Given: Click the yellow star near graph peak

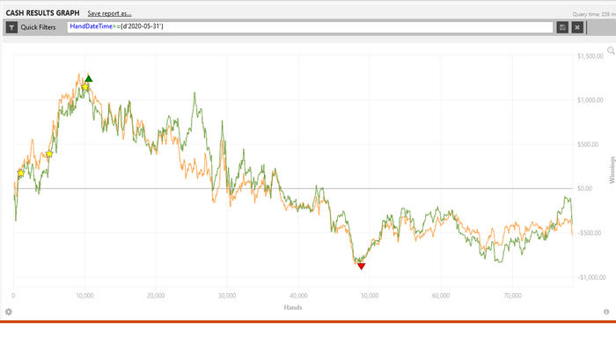Looking at the screenshot, I should [x=85, y=87].
